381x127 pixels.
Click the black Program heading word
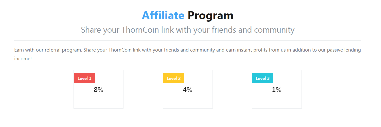point(210,16)
